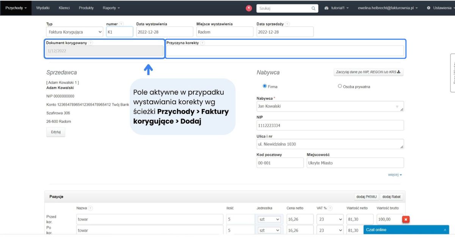Click Wartość netto field in Przed kor. row
455x239 pixels.
point(360,219)
